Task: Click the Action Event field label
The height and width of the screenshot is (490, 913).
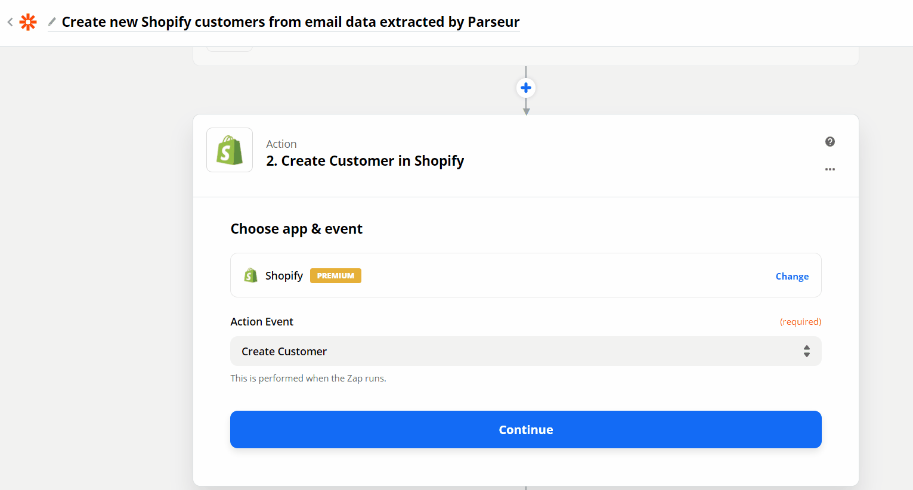Action: 262,322
